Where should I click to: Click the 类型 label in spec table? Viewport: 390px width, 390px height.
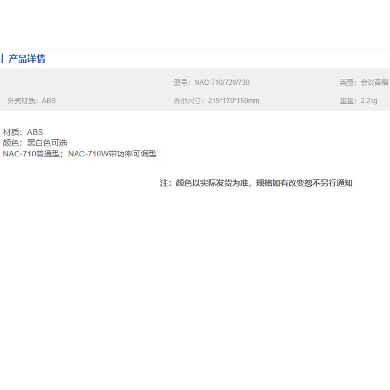pos(346,82)
